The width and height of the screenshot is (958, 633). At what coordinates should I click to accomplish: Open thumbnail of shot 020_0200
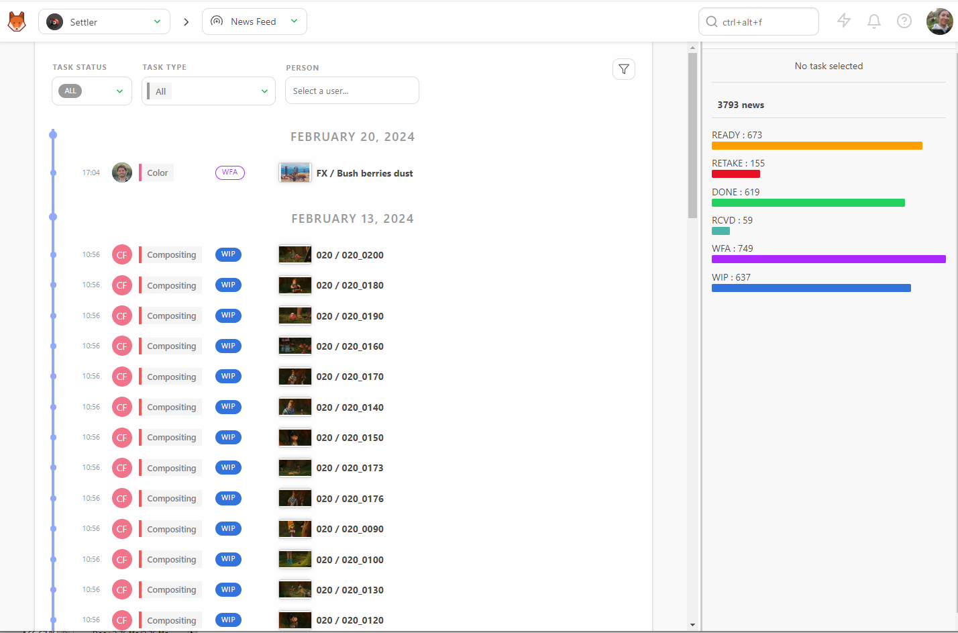pos(295,254)
